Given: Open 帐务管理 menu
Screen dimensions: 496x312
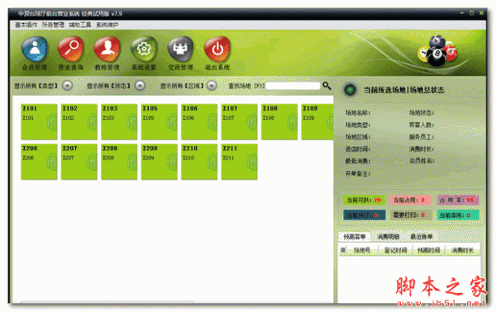Looking at the screenshot, I should coord(53,25).
